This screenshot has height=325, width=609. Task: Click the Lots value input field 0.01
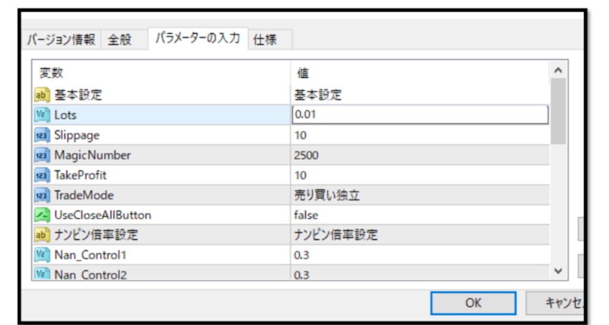pos(420,115)
